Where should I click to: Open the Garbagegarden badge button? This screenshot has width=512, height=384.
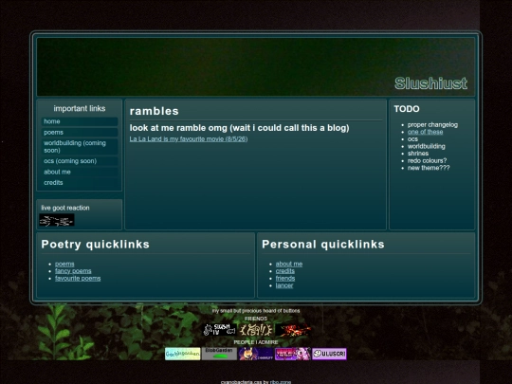[183, 354]
